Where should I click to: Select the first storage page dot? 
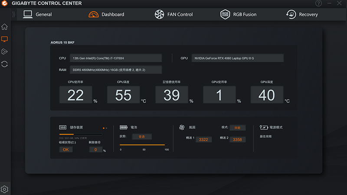coord(104,128)
